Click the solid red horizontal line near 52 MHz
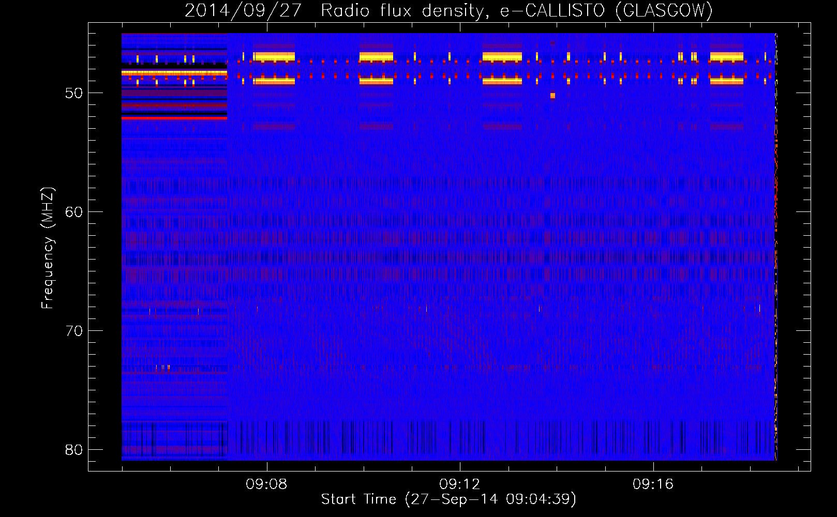The image size is (837, 517). (x=174, y=118)
